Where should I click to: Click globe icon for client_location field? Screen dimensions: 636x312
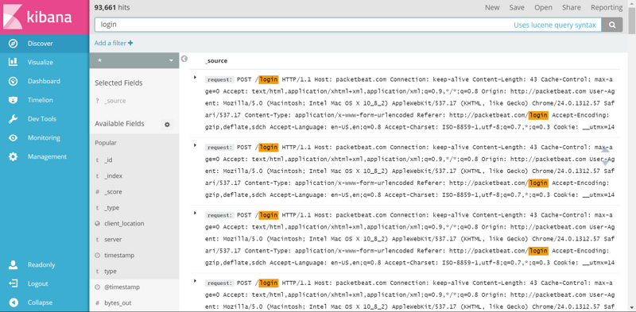(x=97, y=224)
